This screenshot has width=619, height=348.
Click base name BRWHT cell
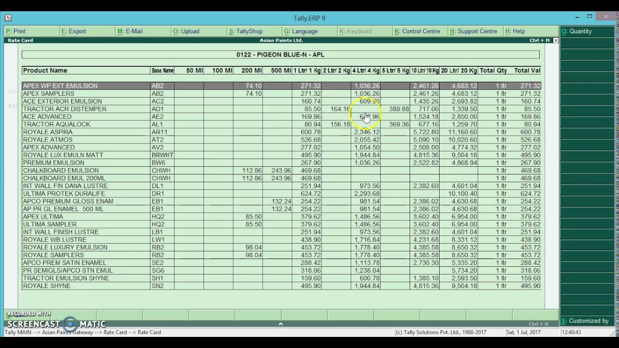pos(162,155)
